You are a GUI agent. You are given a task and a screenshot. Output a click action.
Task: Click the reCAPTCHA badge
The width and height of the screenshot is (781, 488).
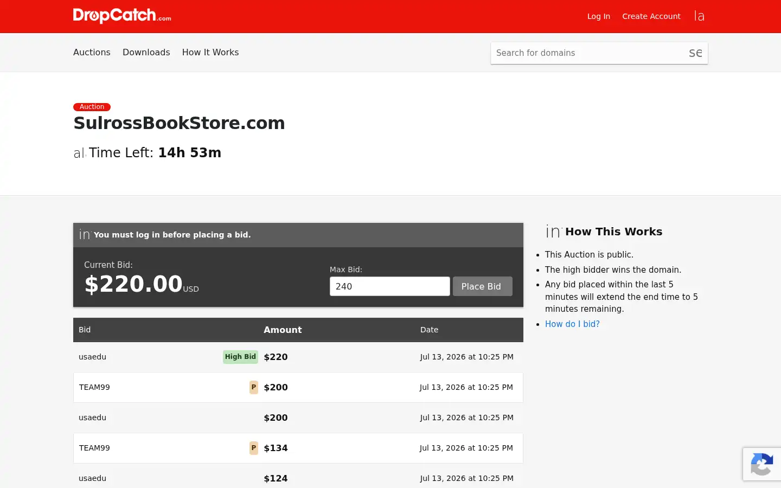762,464
